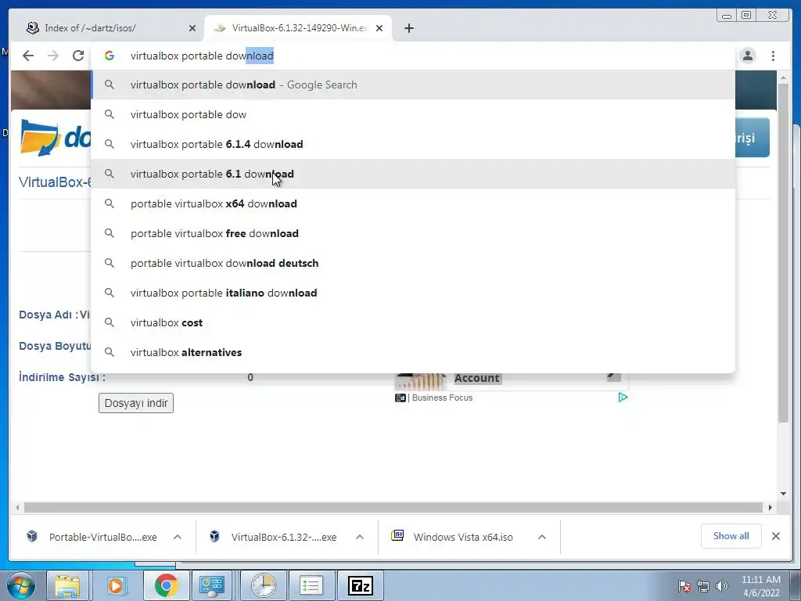Image resolution: width=801 pixels, height=601 pixels.
Task: Switch to Chrome in the taskbar
Action: (166, 585)
